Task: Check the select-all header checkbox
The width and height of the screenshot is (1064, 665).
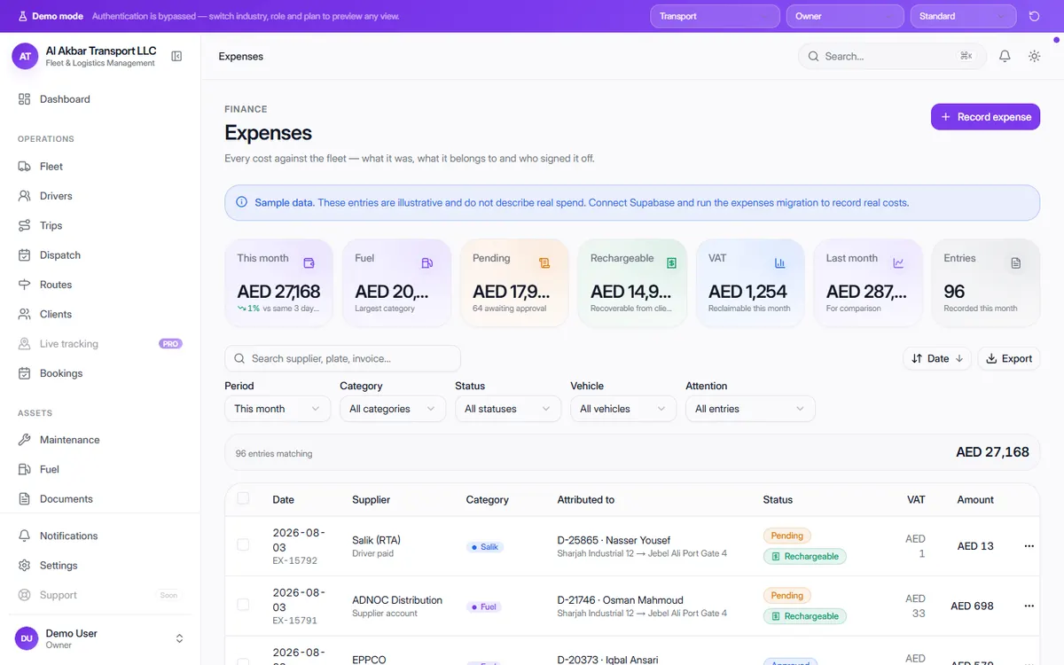Action: 243,498
